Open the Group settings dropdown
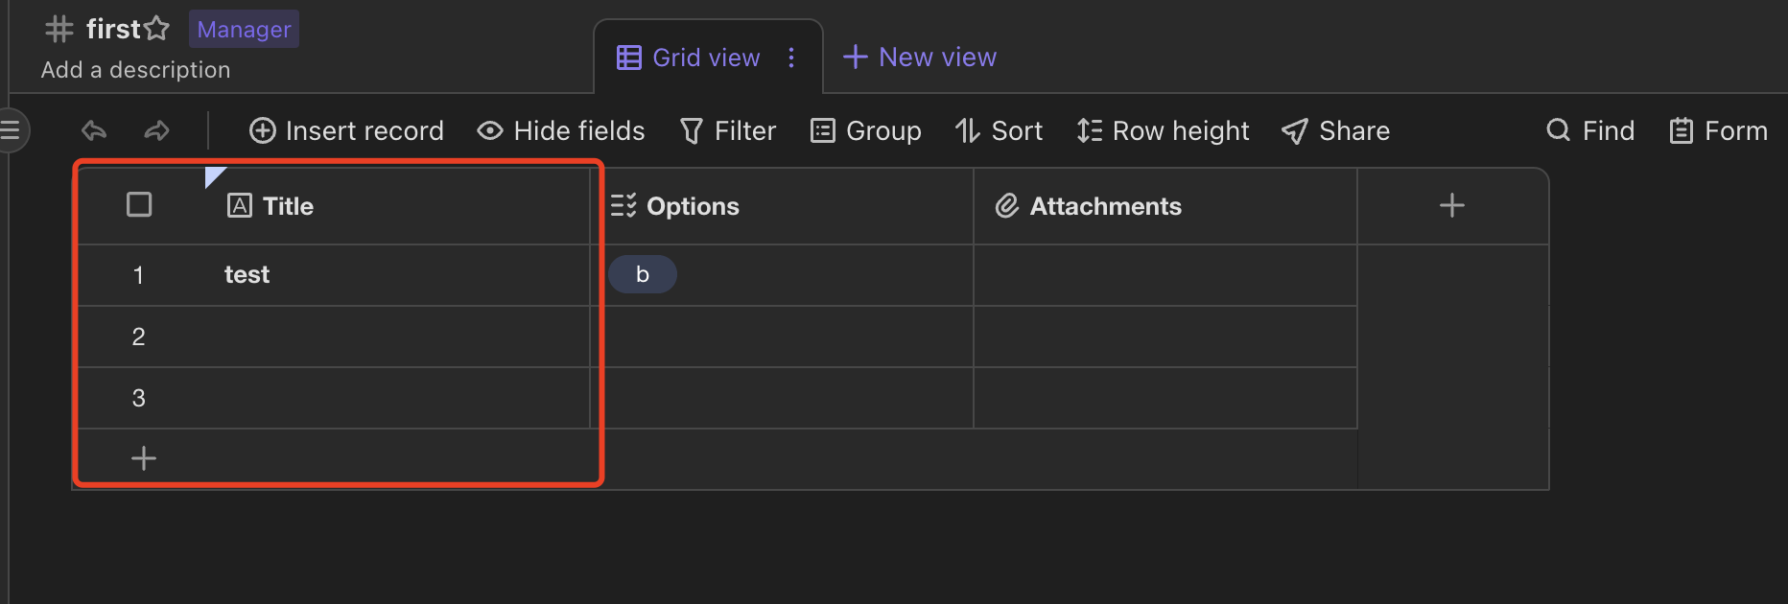This screenshot has width=1788, height=604. point(866,130)
